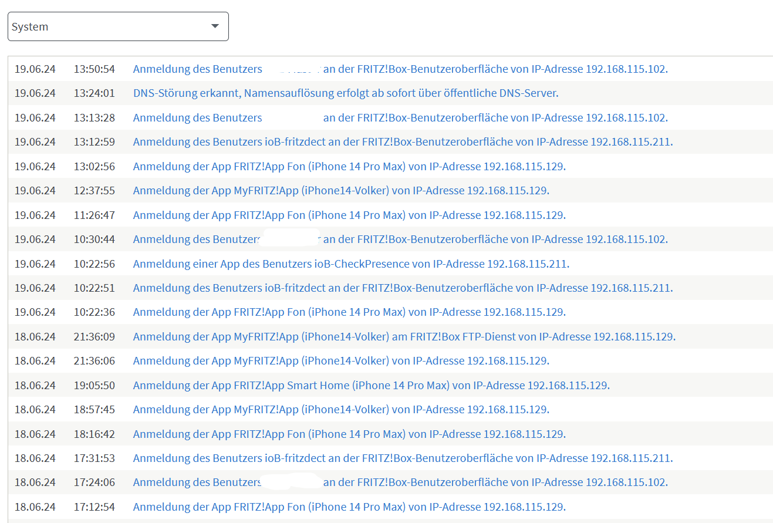Open the 10:22:36 FRITZ!App Fon login entry
773x523 pixels.
click(x=349, y=312)
